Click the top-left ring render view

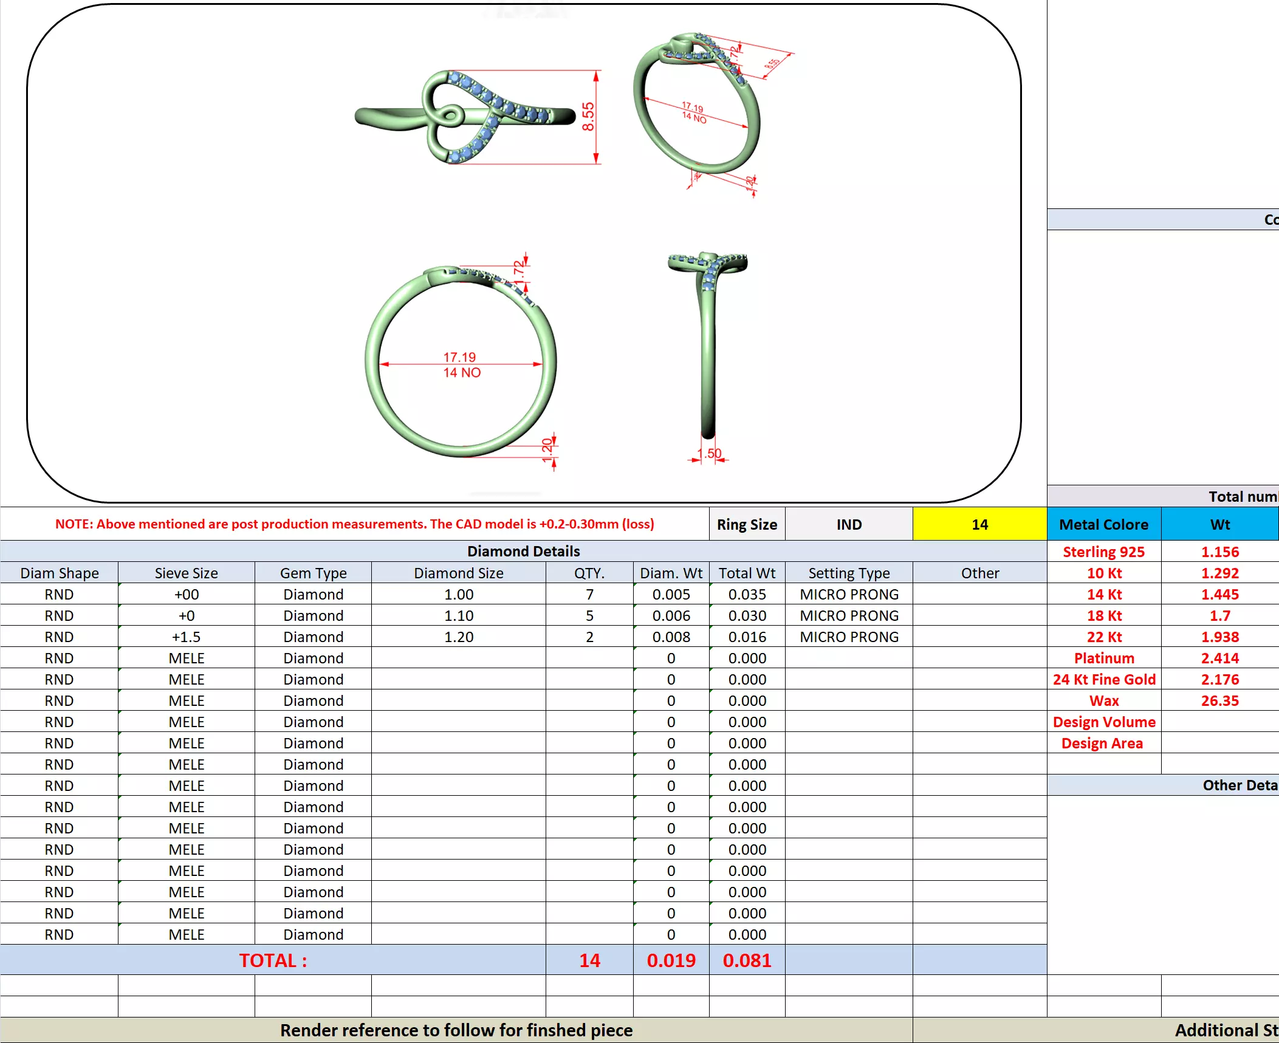point(465,117)
